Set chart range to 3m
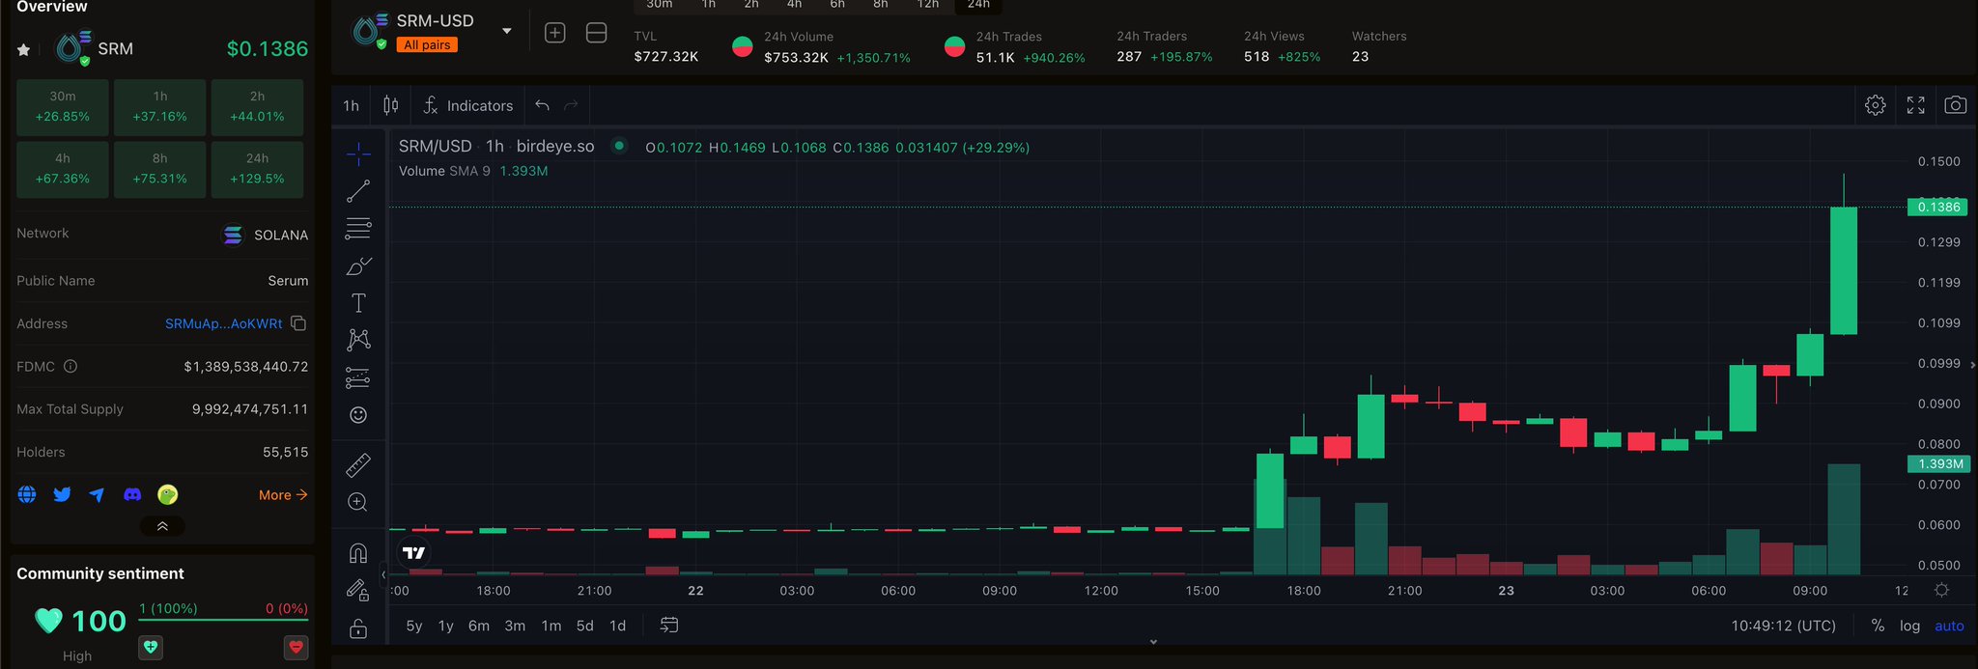 516,626
